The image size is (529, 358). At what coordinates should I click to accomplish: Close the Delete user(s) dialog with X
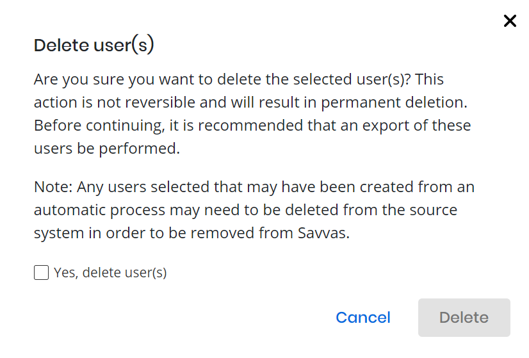[x=510, y=21]
